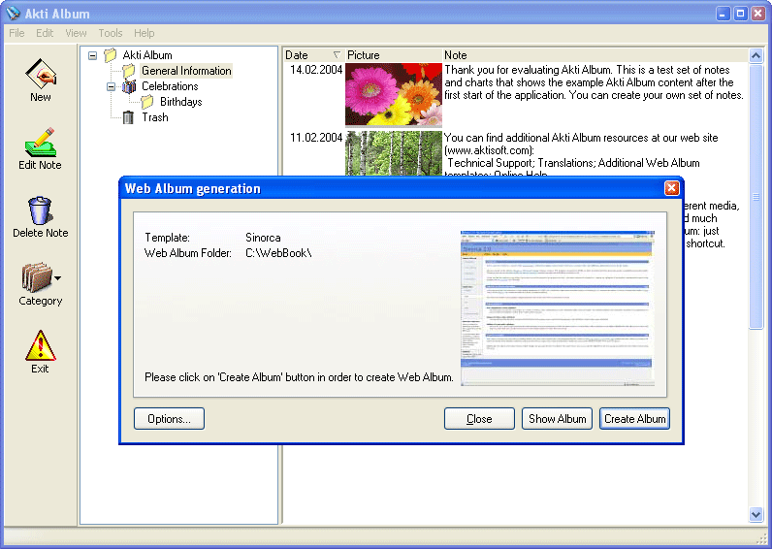Image resolution: width=772 pixels, height=549 pixels.
Task: Click the Sinorca template preview thumbnail
Action: [558, 307]
